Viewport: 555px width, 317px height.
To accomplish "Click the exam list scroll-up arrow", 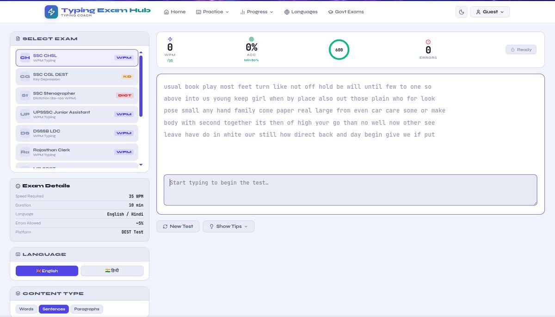I will (141, 52).
